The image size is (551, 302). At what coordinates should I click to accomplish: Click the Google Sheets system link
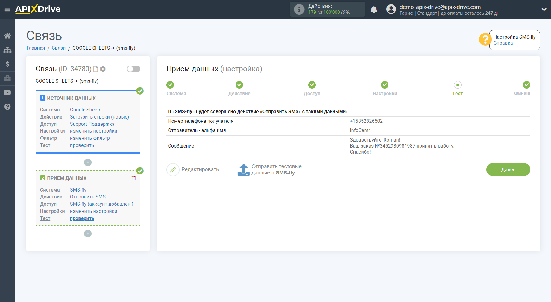(86, 110)
